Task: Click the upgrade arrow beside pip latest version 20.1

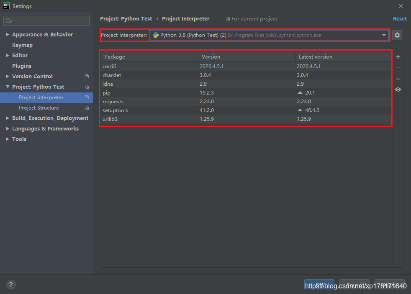Action: [300, 93]
